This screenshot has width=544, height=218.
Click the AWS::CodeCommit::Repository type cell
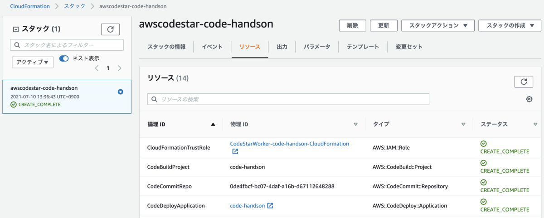(x=410, y=186)
